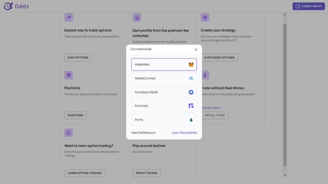The height and width of the screenshot is (184, 328).
Task: Open the Positions button
Action: point(75,115)
